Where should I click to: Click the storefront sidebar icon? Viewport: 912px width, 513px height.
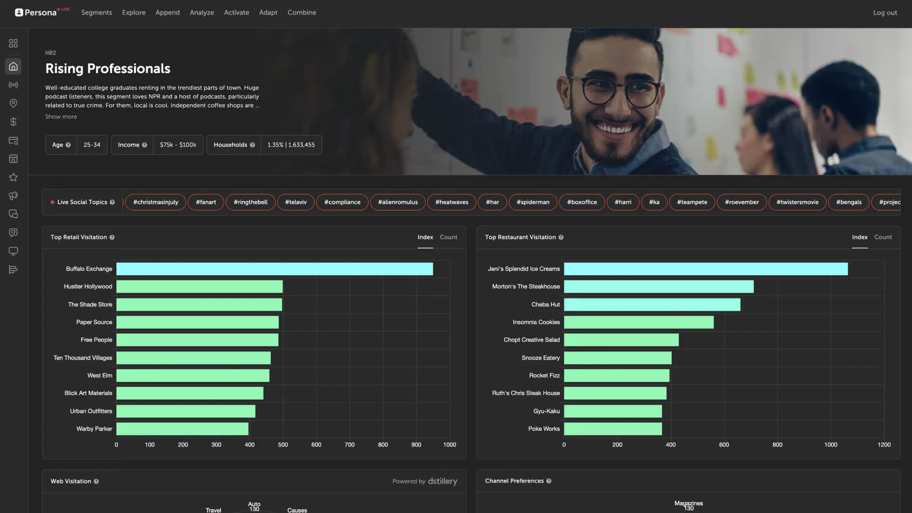coord(13,159)
